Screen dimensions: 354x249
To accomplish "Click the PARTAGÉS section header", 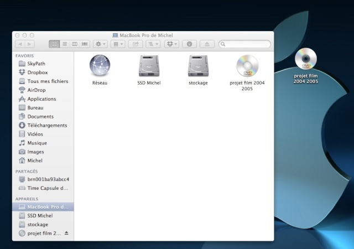I will click(27, 172).
